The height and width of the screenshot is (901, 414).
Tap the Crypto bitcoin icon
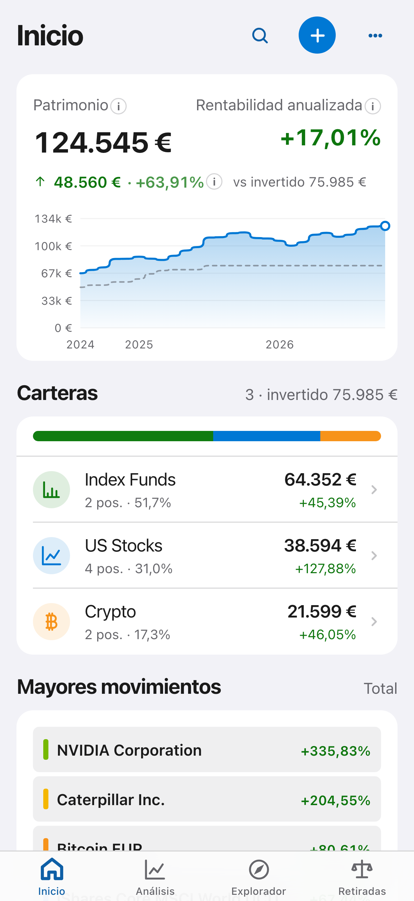click(51, 621)
